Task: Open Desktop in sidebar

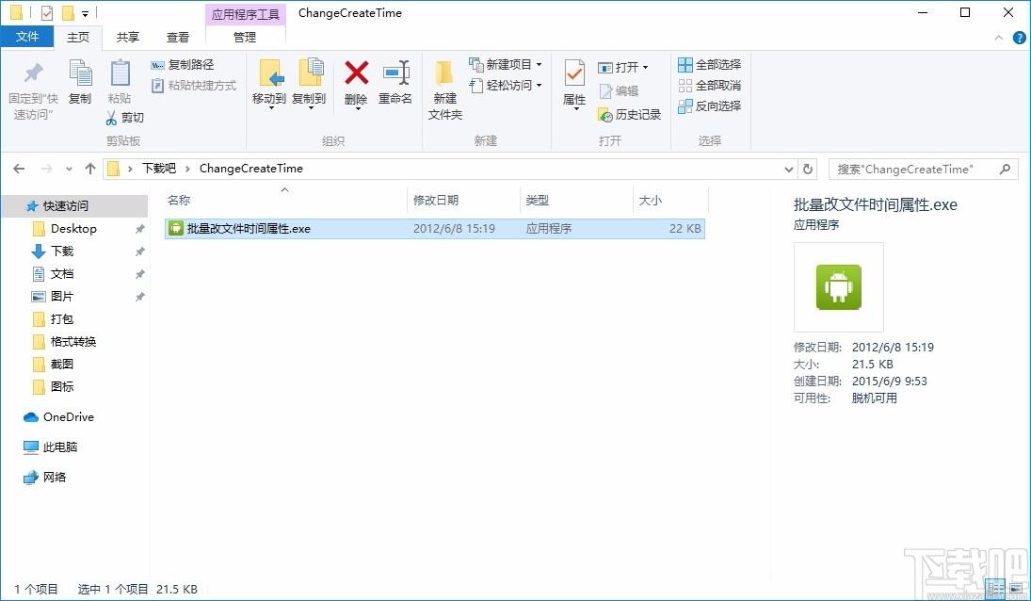Action: (73, 228)
